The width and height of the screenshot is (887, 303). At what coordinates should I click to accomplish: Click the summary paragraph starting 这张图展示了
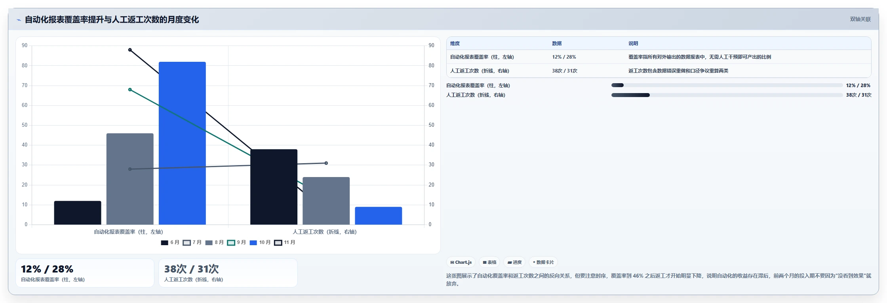(x=659, y=280)
